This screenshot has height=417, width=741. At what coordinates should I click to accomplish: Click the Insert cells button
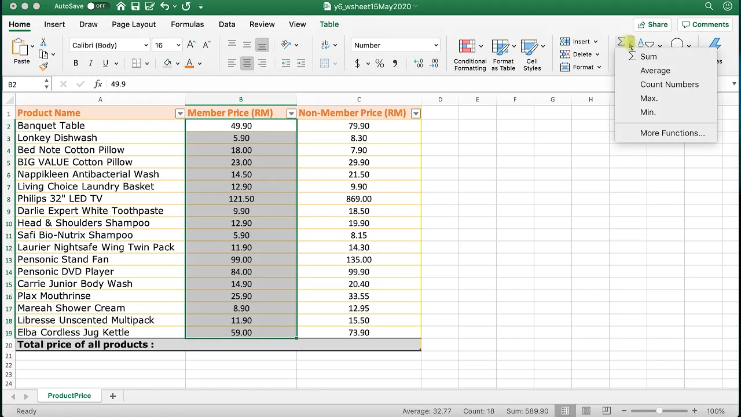coord(579,42)
